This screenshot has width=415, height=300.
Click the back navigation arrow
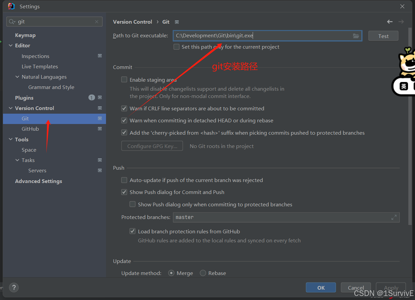point(390,22)
